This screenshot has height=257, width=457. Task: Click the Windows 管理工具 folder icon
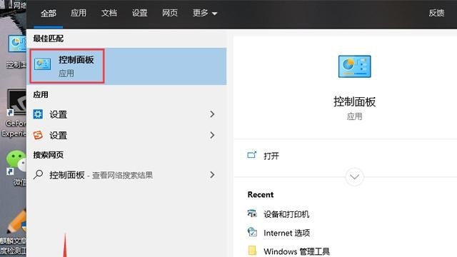pos(252,251)
